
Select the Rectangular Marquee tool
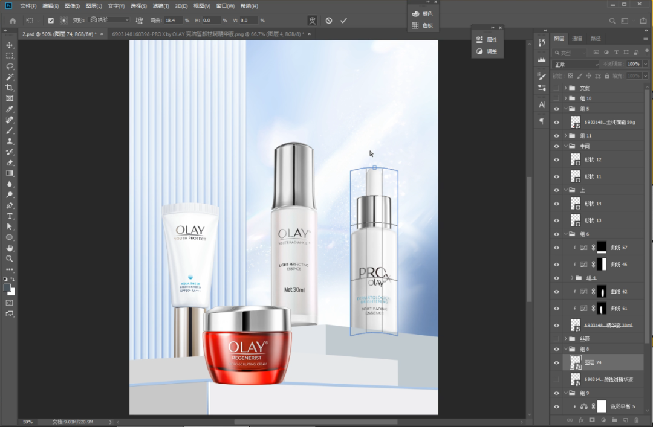(9, 56)
